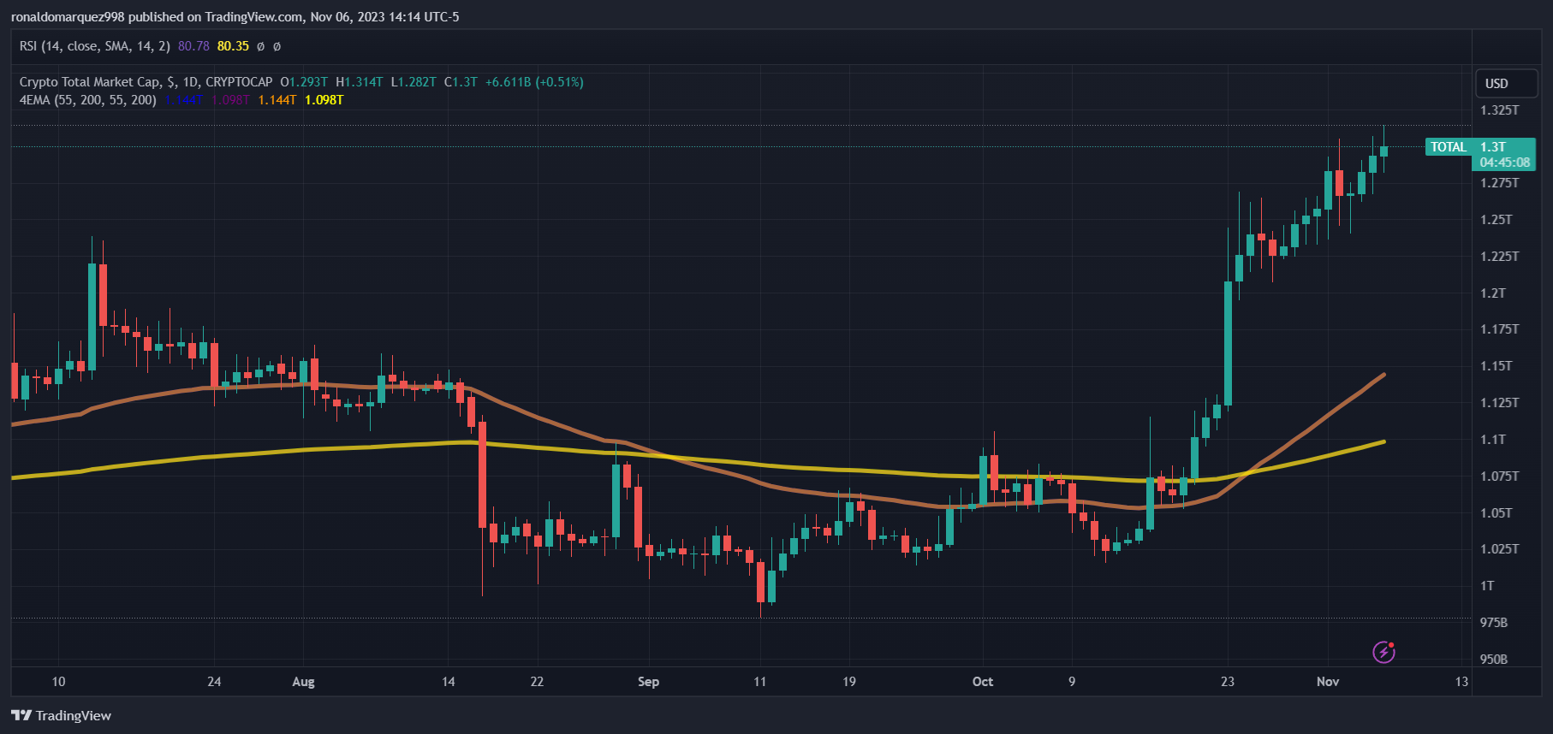Click the orange 1.144T EMA value
Image resolution: width=1553 pixels, height=734 pixels.
point(277,100)
